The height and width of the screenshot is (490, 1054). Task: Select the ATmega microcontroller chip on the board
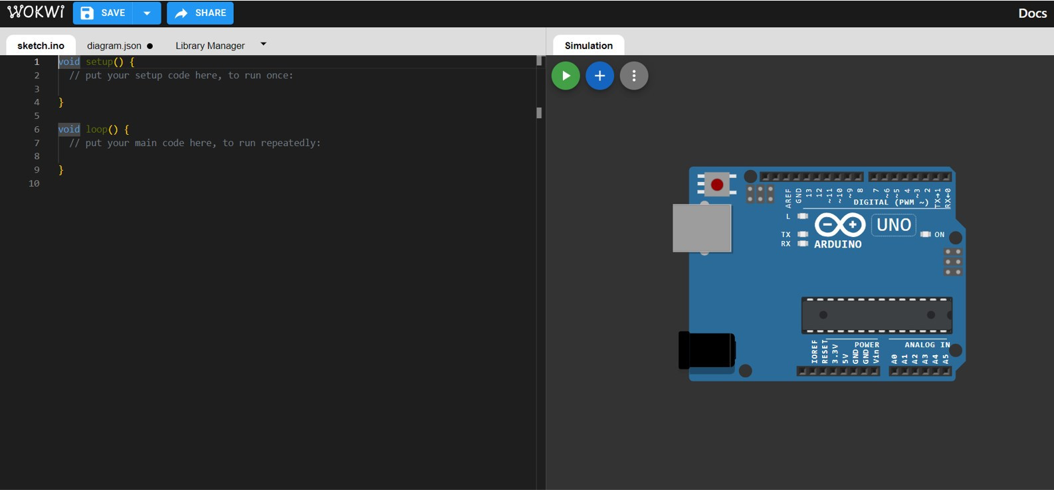(876, 315)
